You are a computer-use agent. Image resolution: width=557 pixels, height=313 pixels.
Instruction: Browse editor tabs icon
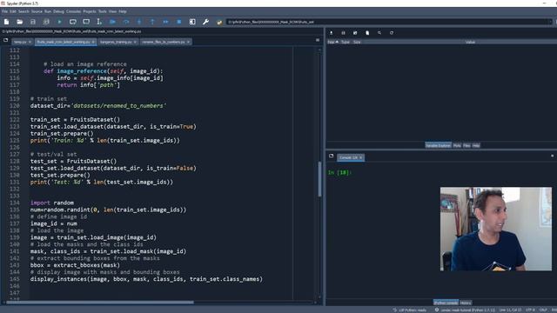tap(6, 41)
